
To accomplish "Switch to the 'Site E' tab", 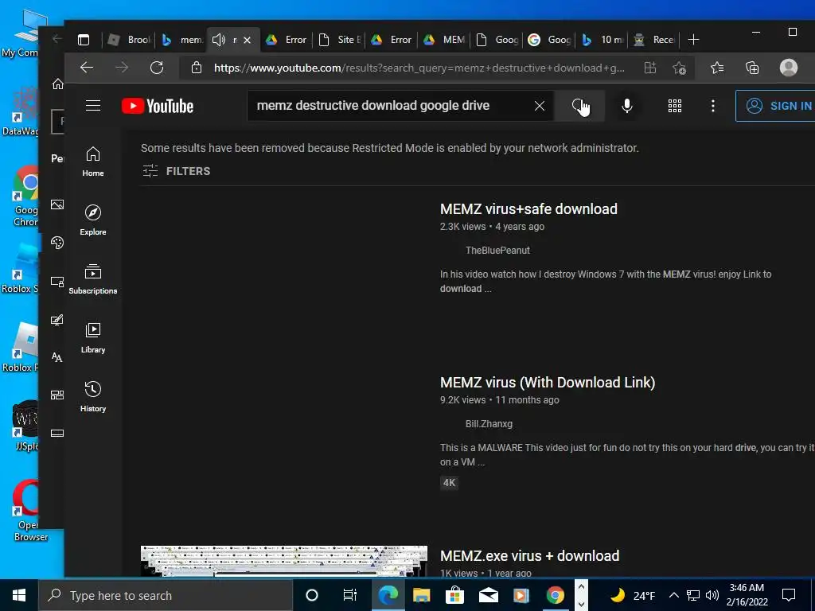I will point(339,40).
